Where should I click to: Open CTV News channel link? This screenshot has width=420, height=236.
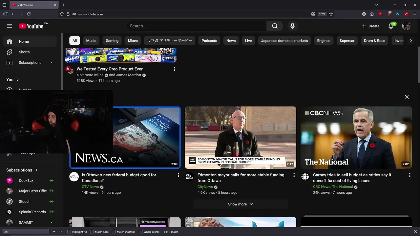click(90, 187)
